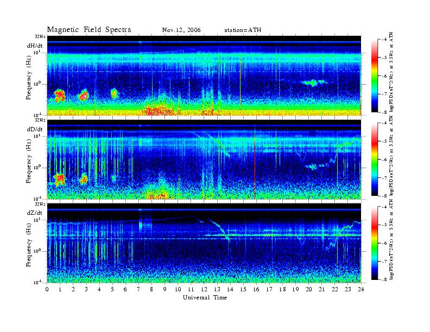This screenshot has height=332, width=430.
Task: Click the dZ/dt panel label
Action: point(35,213)
